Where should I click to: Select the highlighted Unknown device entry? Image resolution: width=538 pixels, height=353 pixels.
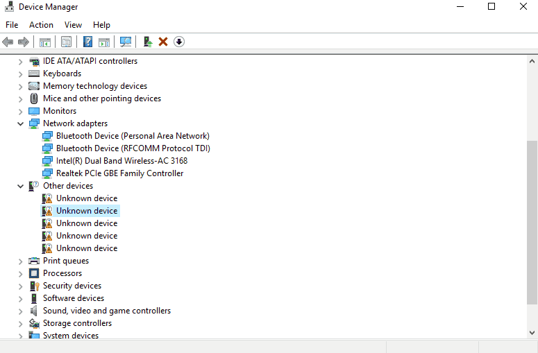pos(87,211)
